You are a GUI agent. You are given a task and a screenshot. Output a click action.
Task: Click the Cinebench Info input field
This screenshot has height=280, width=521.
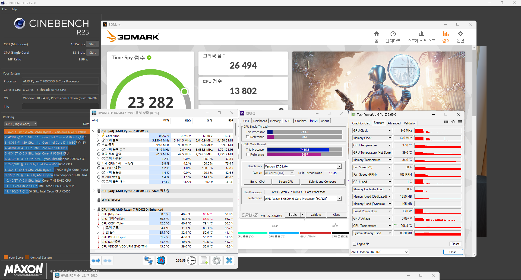60,107
